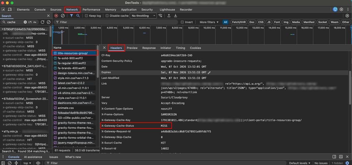Open the No throttling dropdown
Image resolution: width=352 pixels, height=165 pixels.
coord(143,16)
